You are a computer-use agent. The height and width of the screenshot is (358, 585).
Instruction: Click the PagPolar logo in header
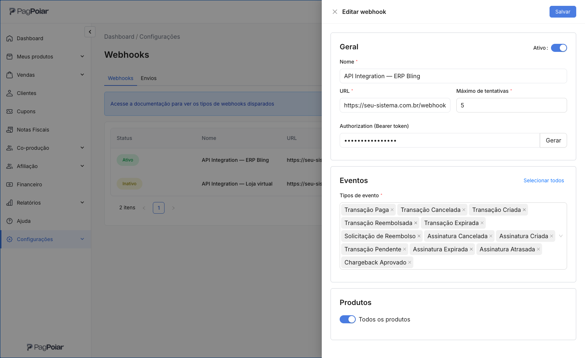pos(29,11)
